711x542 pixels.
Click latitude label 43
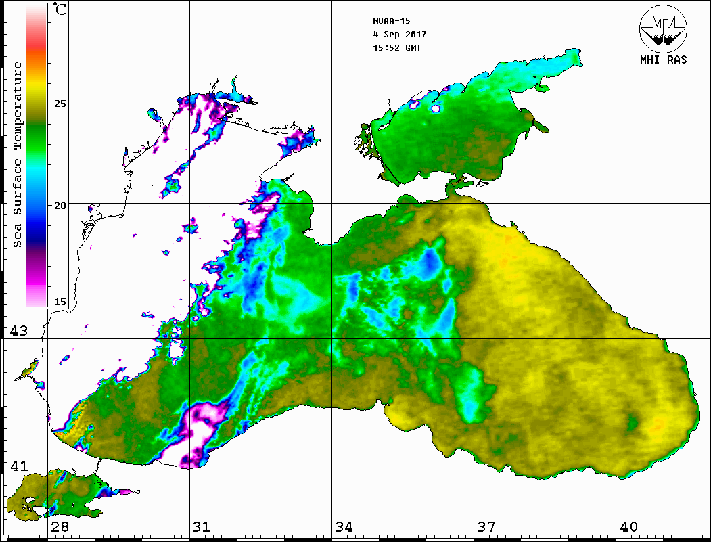19,331
